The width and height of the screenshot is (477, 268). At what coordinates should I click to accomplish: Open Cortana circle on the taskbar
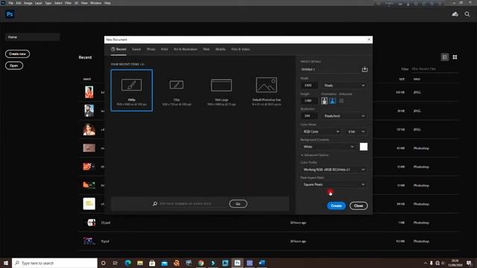tap(103, 263)
